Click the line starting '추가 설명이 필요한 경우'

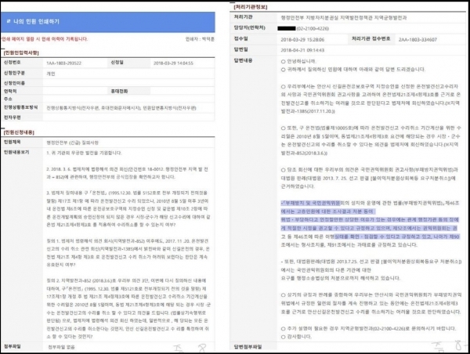click(x=368, y=328)
